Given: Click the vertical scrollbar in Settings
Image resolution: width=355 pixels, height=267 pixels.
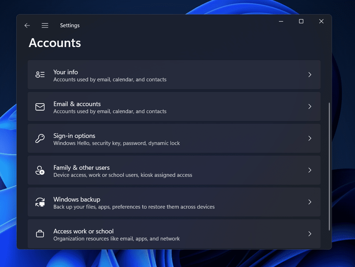Looking at the screenshot, I should (330, 166).
